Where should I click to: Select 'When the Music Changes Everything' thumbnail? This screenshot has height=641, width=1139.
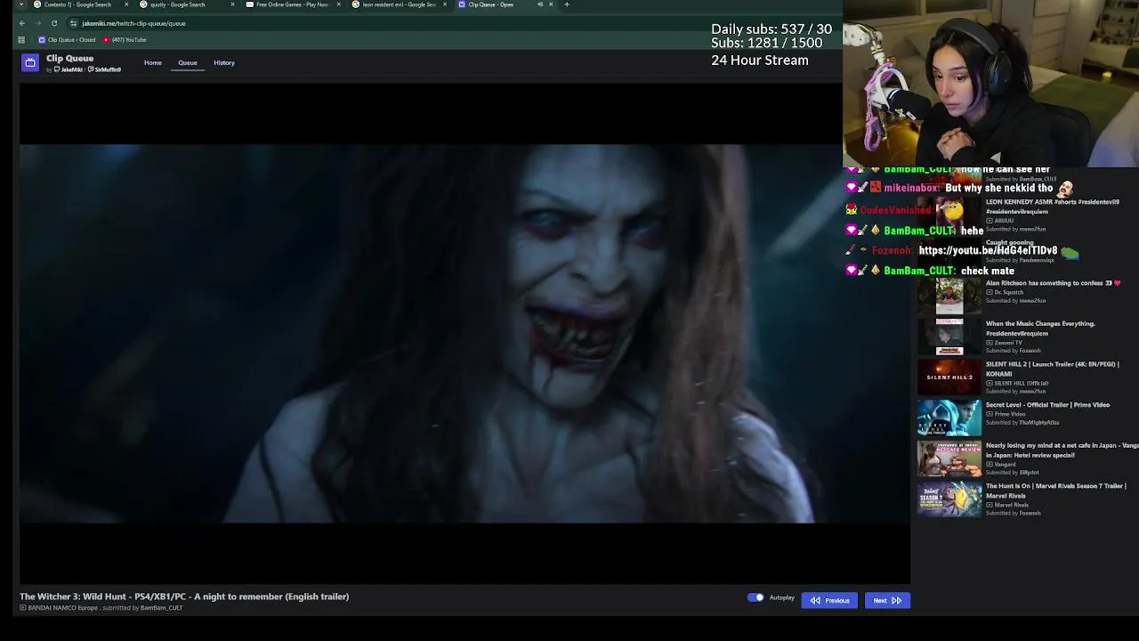tap(949, 337)
